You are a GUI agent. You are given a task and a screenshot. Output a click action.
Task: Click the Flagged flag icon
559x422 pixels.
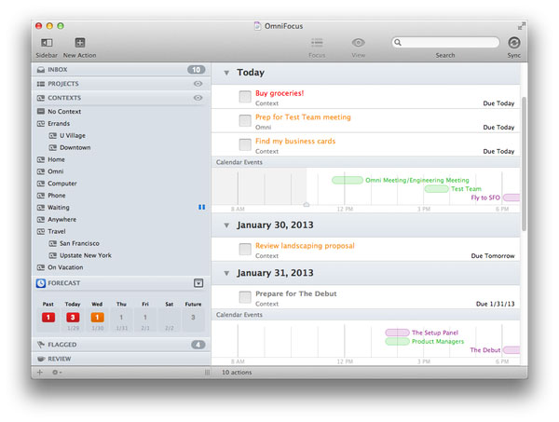(41, 345)
